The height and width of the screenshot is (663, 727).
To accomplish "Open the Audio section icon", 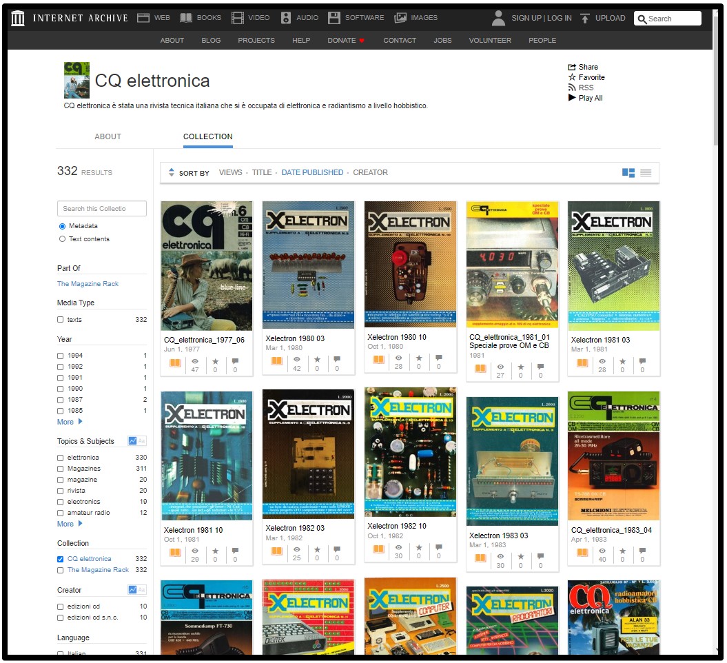I will (286, 18).
